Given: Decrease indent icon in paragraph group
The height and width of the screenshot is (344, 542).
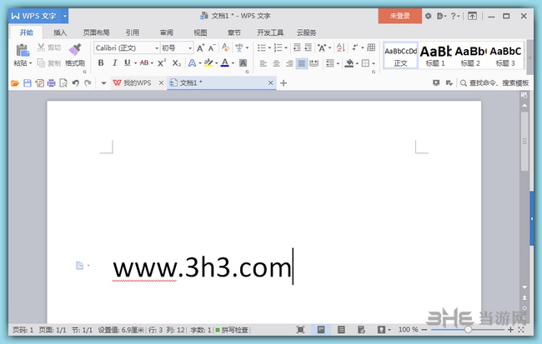Looking at the screenshot, I should [x=297, y=47].
